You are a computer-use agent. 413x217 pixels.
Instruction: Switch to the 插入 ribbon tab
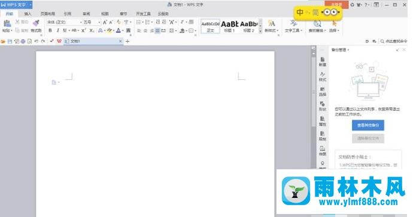pos(28,14)
